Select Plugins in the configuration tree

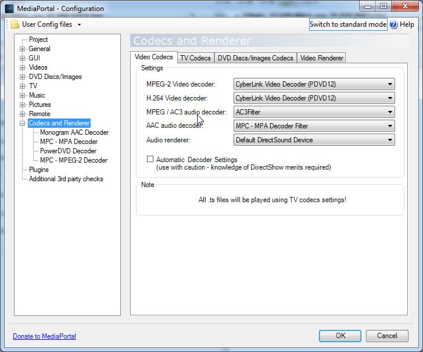[x=39, y=170]
